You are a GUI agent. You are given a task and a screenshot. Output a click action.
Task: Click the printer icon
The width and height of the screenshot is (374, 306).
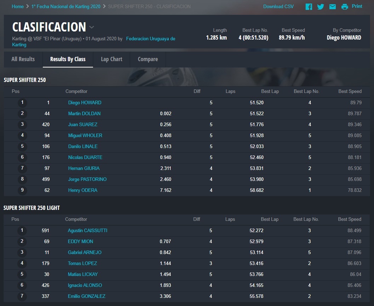click(345, 7)
